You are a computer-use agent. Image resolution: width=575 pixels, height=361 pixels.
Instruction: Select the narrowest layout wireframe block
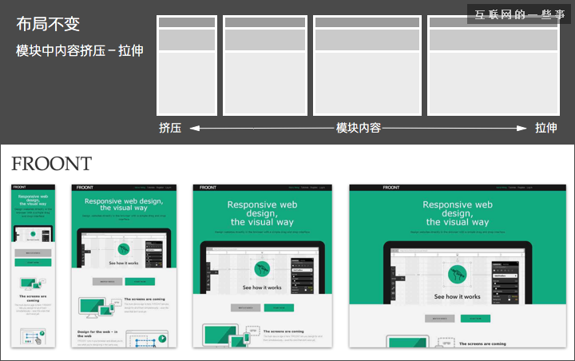pos(187,65)
